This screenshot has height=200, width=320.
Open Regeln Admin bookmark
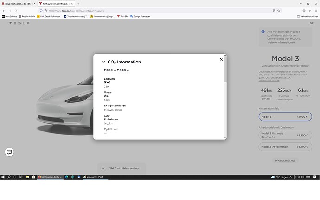pos(27,16)
